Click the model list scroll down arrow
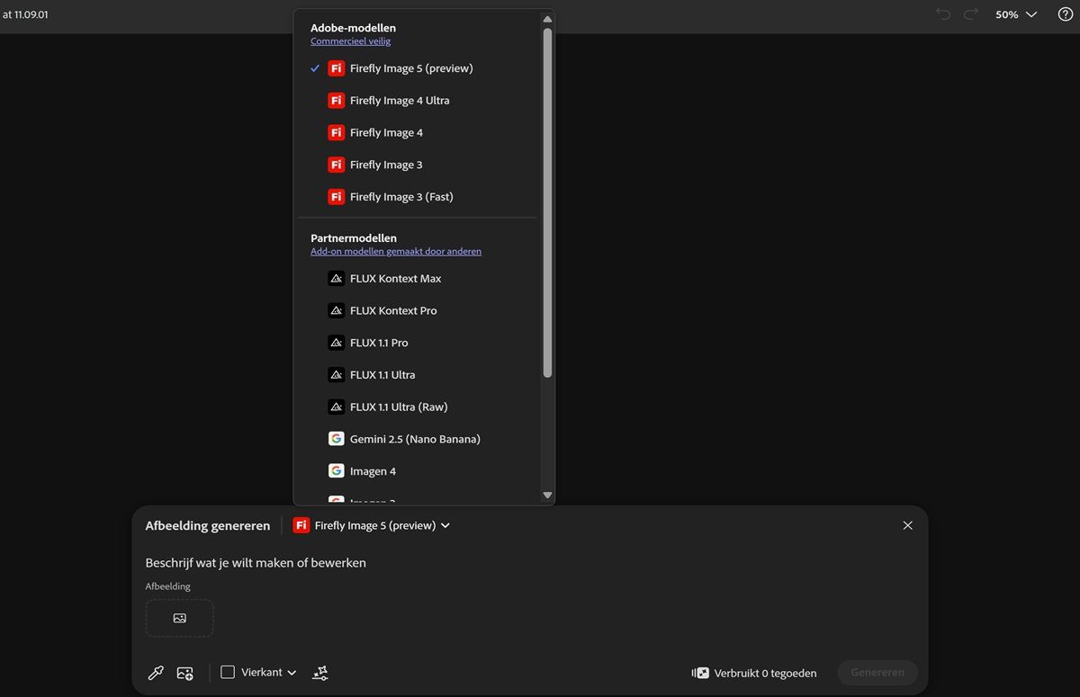The width and height of the screenshot is (1080, 697). [547, 495]
